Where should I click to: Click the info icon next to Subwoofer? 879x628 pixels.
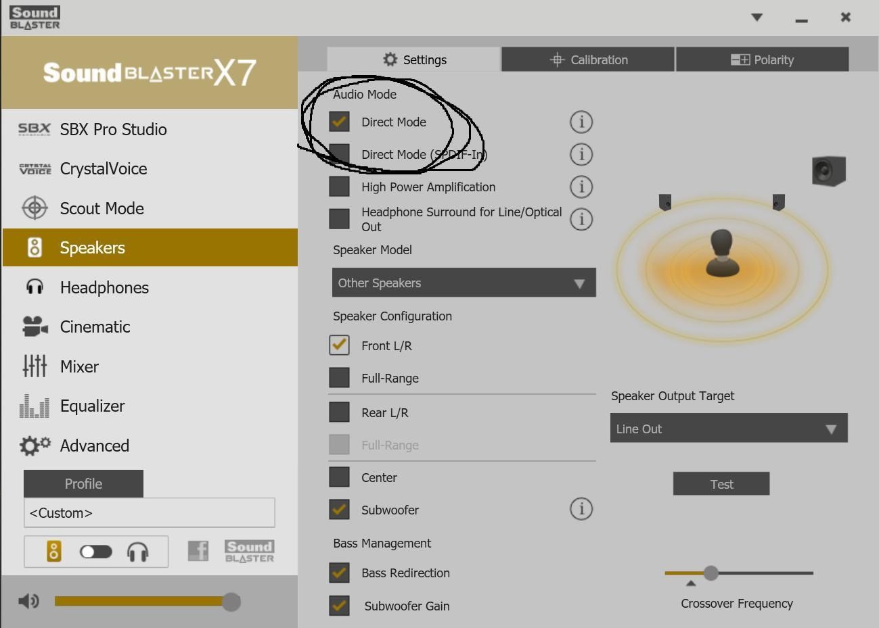(581, 509)
